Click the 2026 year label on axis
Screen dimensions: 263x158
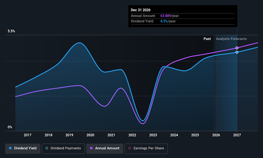216,135
